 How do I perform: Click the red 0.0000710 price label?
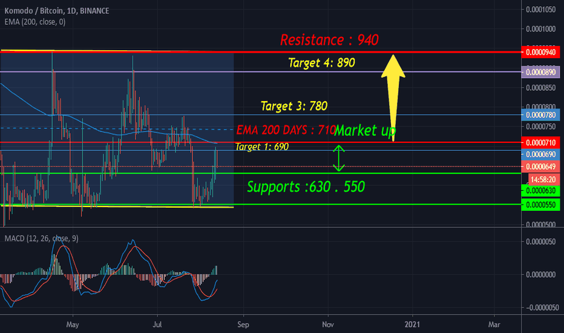(x=540, y=142)
